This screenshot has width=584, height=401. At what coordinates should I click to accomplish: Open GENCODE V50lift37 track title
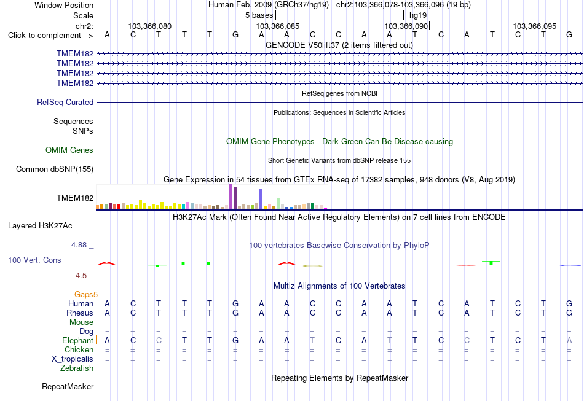pos(339,45)
